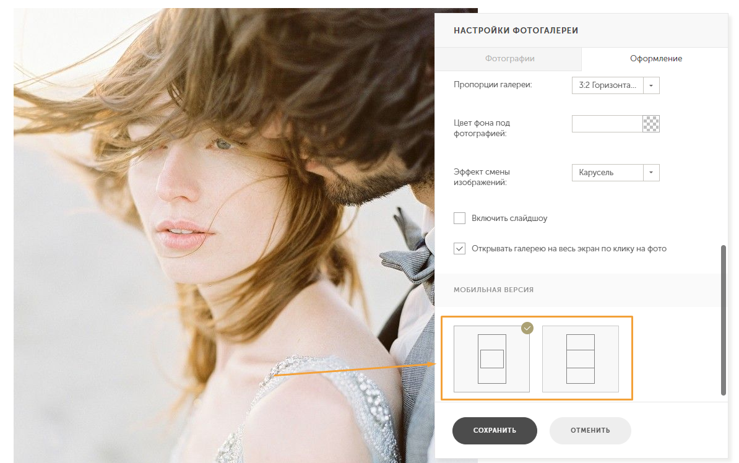Click the arrow button of the gallery proportions selector

(x=651, y=85)
